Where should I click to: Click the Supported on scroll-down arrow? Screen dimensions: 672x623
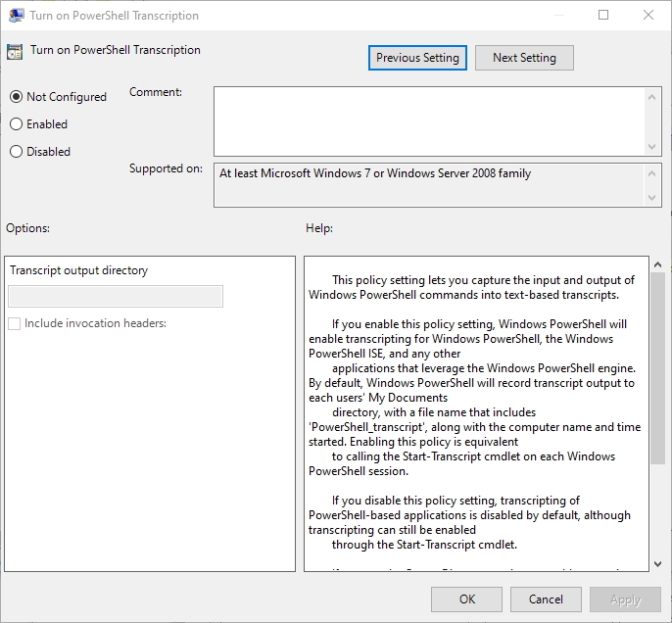click(651, 198)
